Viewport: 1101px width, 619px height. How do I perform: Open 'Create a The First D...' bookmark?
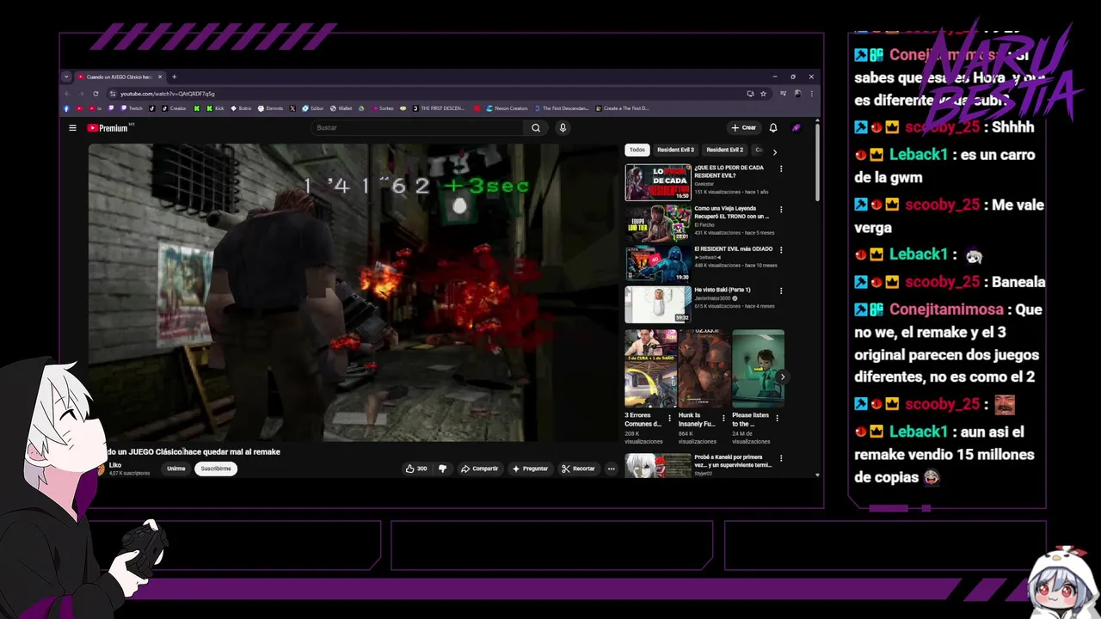[622, 108]
